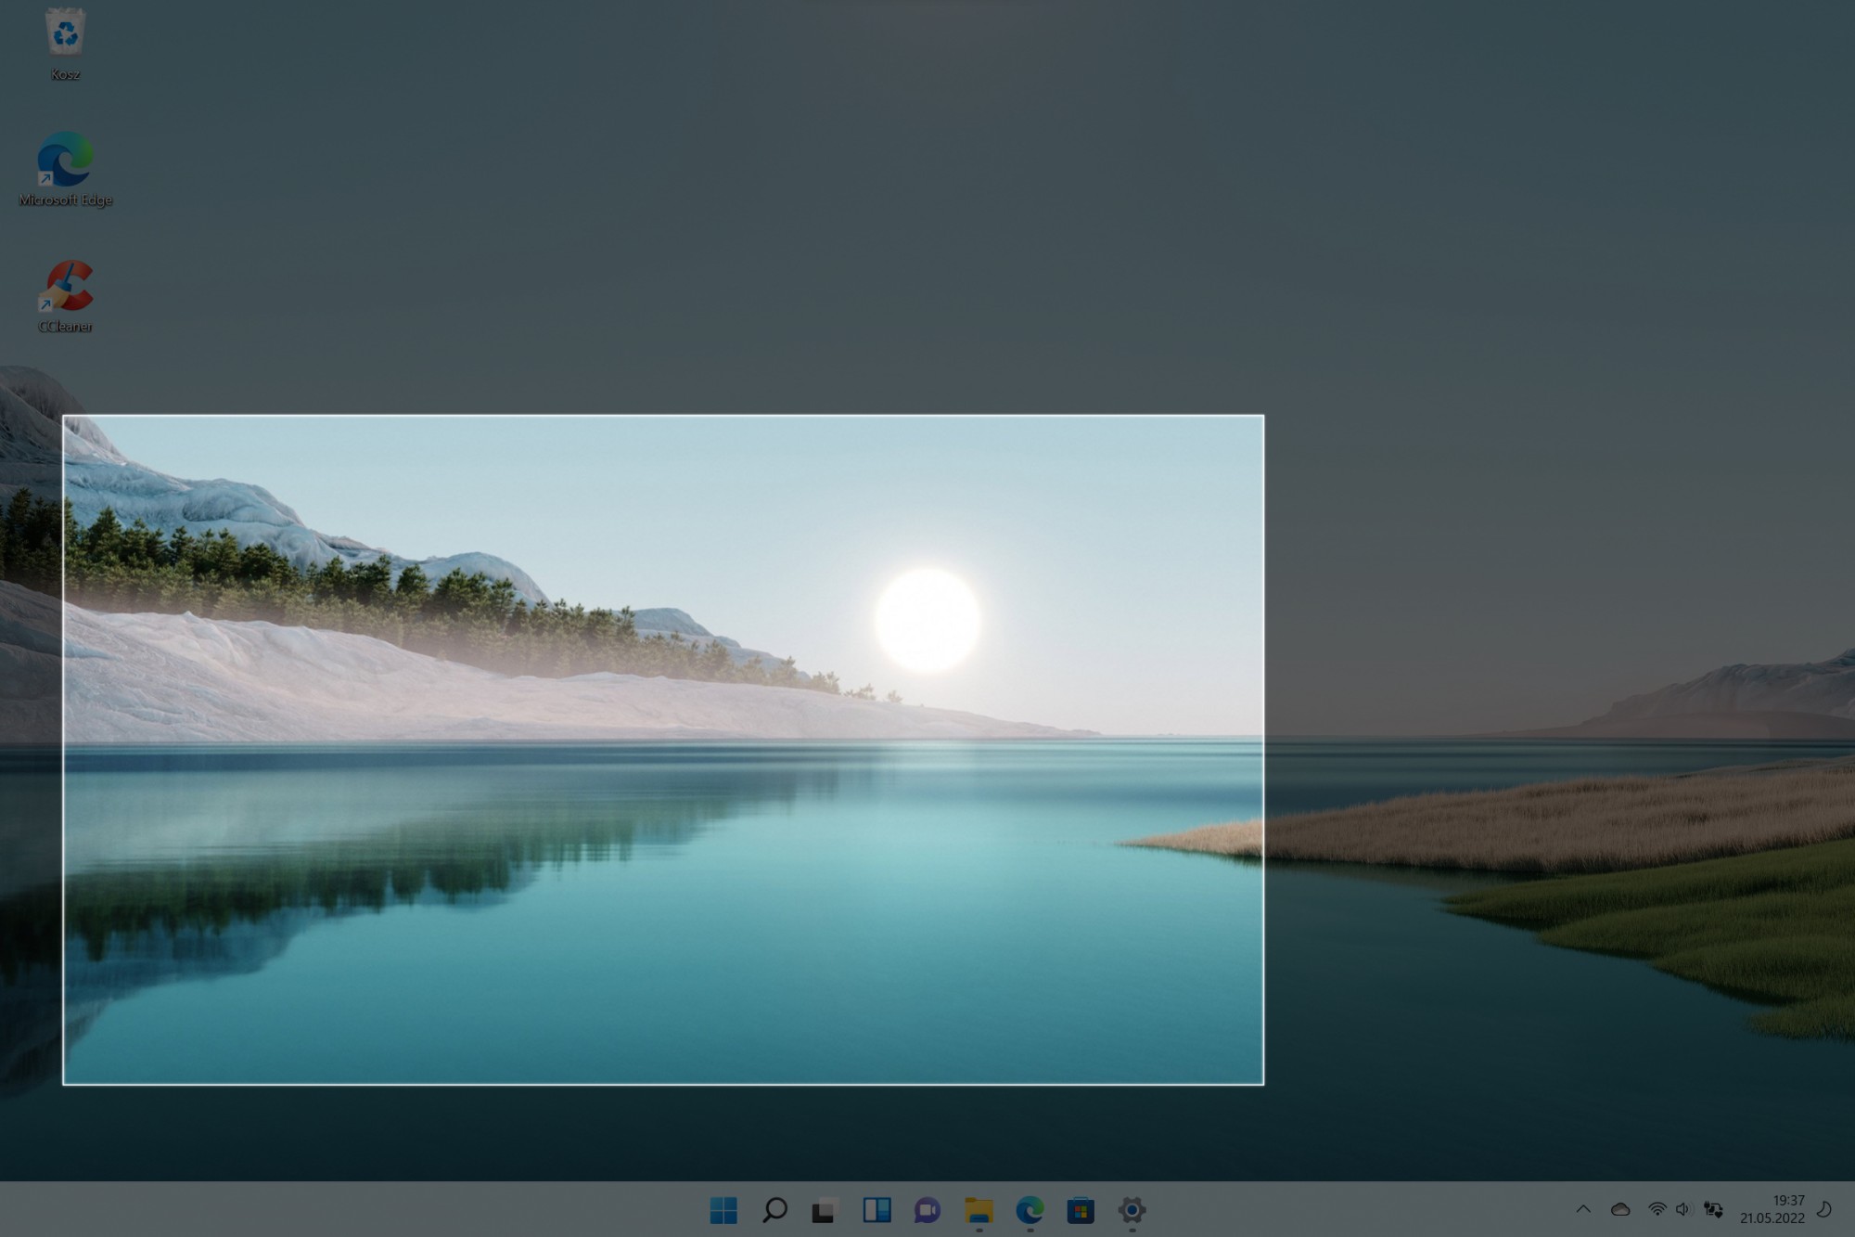
Task: Open Task View from taskbar
Action: 825,1210
